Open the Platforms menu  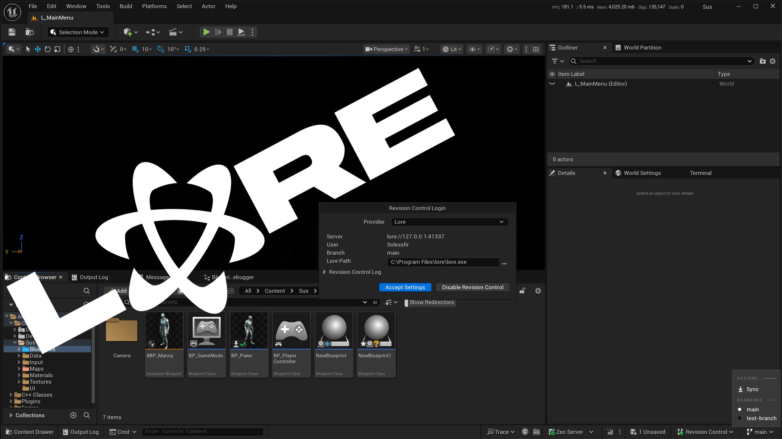[154, 6]
